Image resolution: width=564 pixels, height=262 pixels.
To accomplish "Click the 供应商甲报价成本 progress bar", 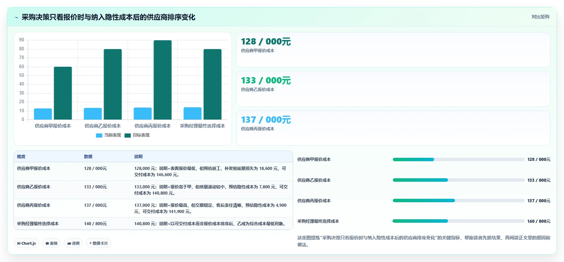I will tap(458, 159).
